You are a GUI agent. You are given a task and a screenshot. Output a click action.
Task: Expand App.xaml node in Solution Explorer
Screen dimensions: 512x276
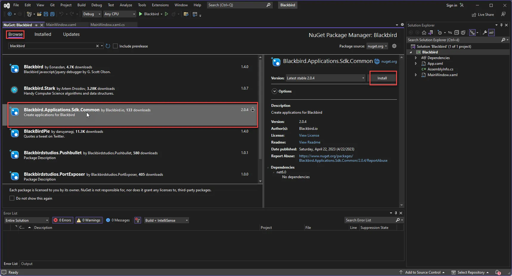point(416,64)
